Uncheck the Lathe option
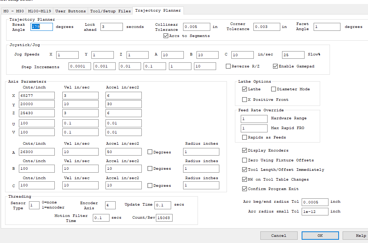This screenshot has height=243, width=368. coord(244,89)
